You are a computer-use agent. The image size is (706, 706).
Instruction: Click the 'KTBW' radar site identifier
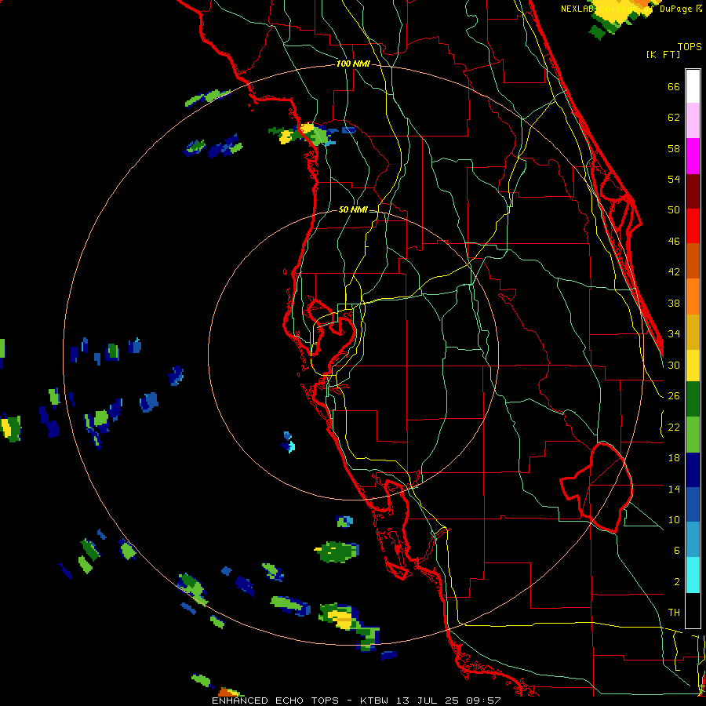click(x=375, y=701)
